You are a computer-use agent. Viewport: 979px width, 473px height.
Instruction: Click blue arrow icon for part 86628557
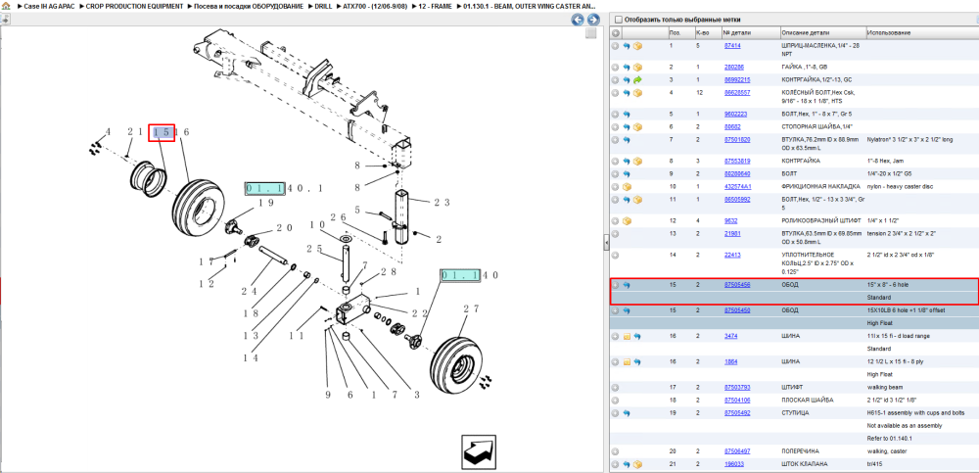tap(627, 93)
